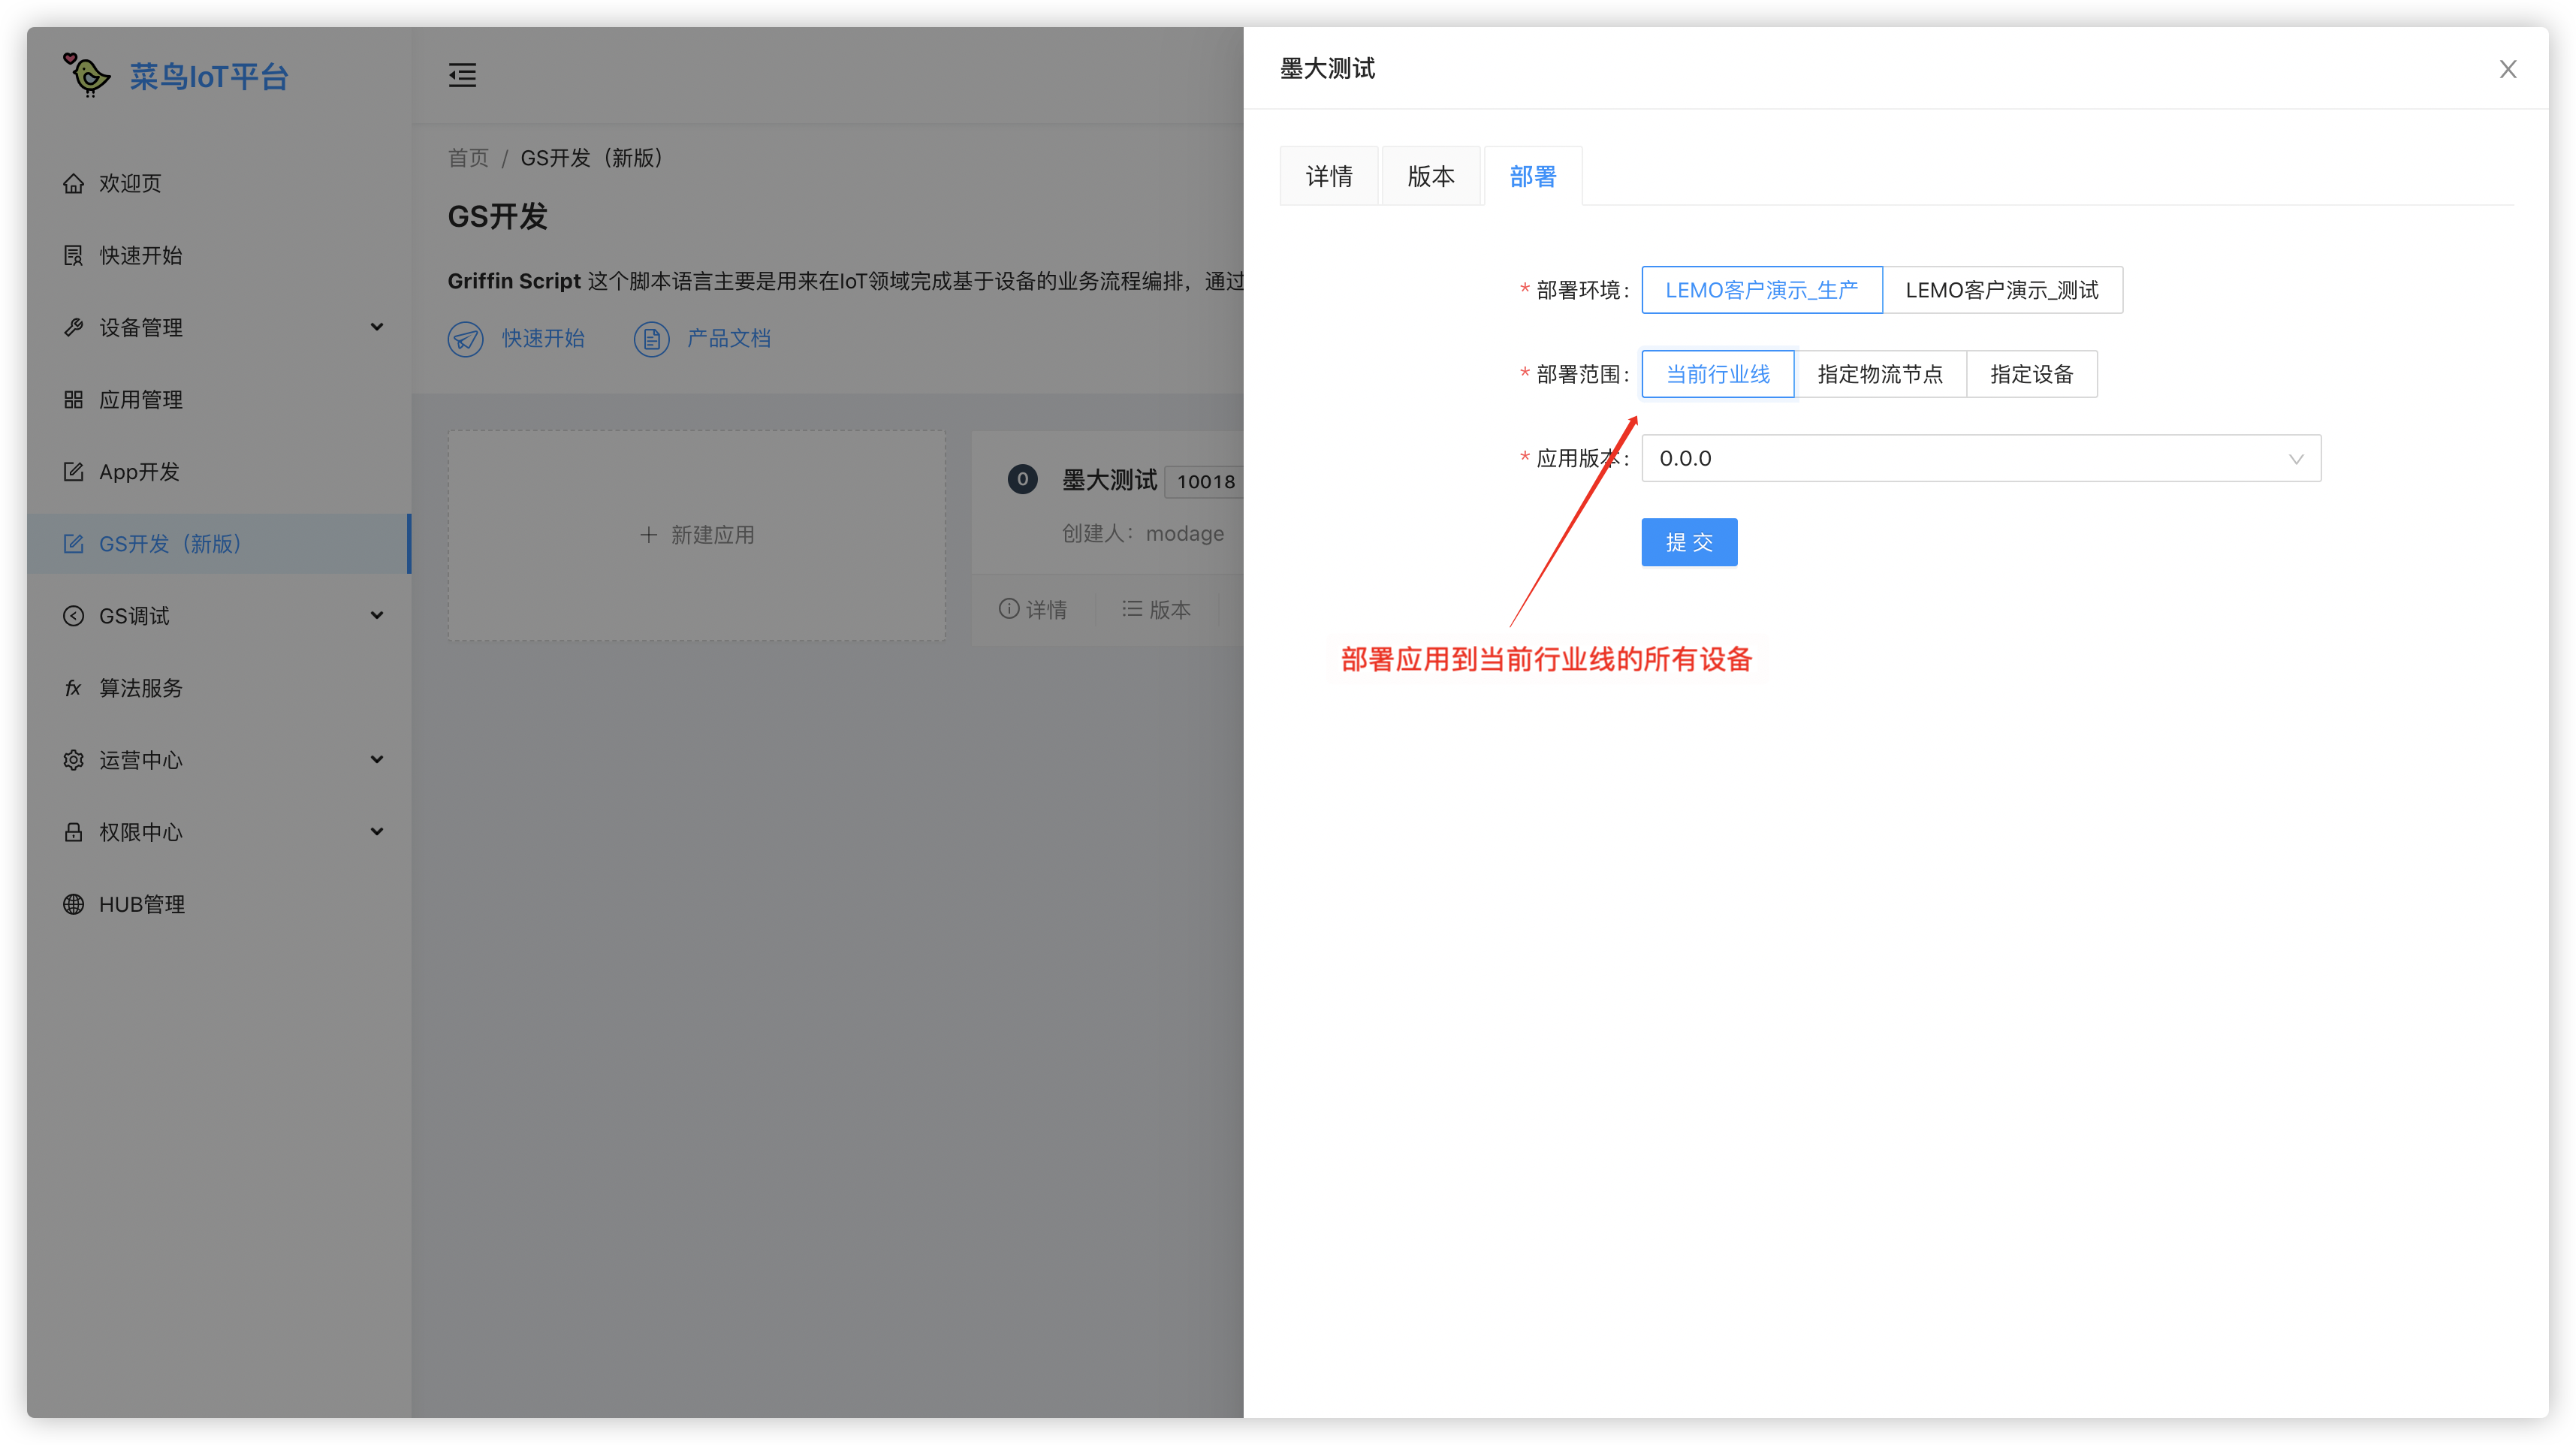Image resolution: width=2576 pixels, height=1445 pixels.
Task: Close the 墨大测试 drawer panel
Action: click(x=2507, y=69)
